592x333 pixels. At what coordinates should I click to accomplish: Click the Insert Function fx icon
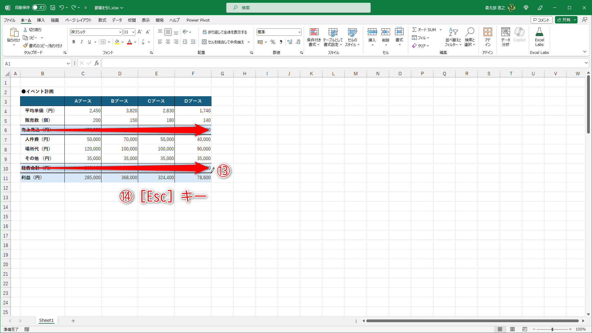pos(97,63)
